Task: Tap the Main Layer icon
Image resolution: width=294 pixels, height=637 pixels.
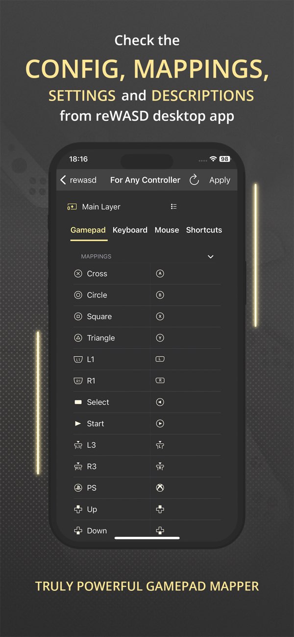Action: [72, 207]
